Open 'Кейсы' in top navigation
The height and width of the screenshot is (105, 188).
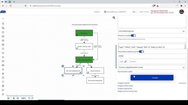point(97,12)
